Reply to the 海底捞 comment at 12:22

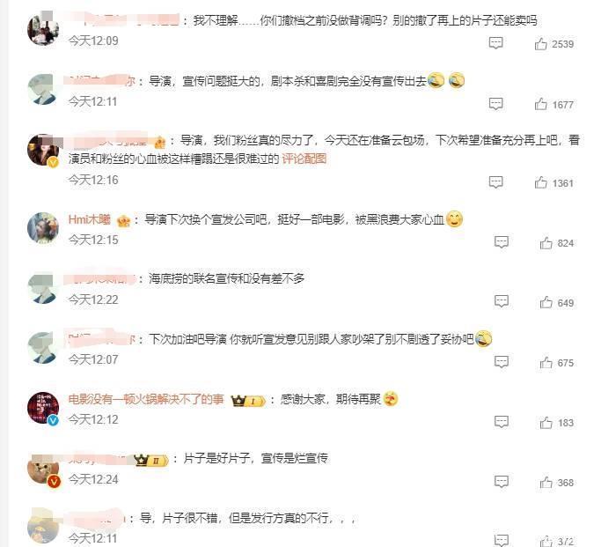pos(502,302)
